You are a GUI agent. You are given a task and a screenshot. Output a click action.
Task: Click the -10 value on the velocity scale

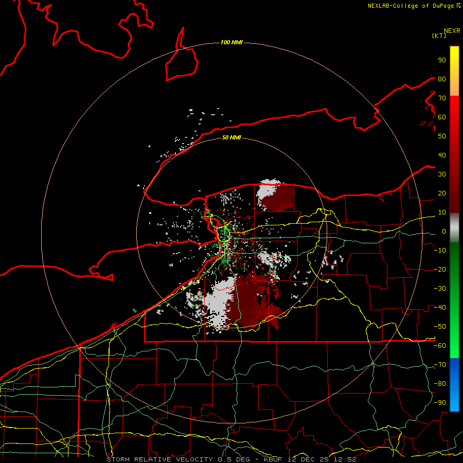click(440, 251)
